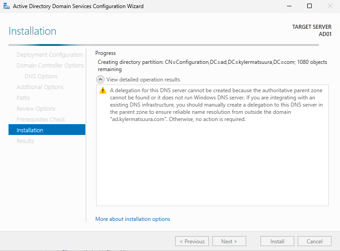Minimize the wizard window
This screenshot has height=251, width=340.
289,6
